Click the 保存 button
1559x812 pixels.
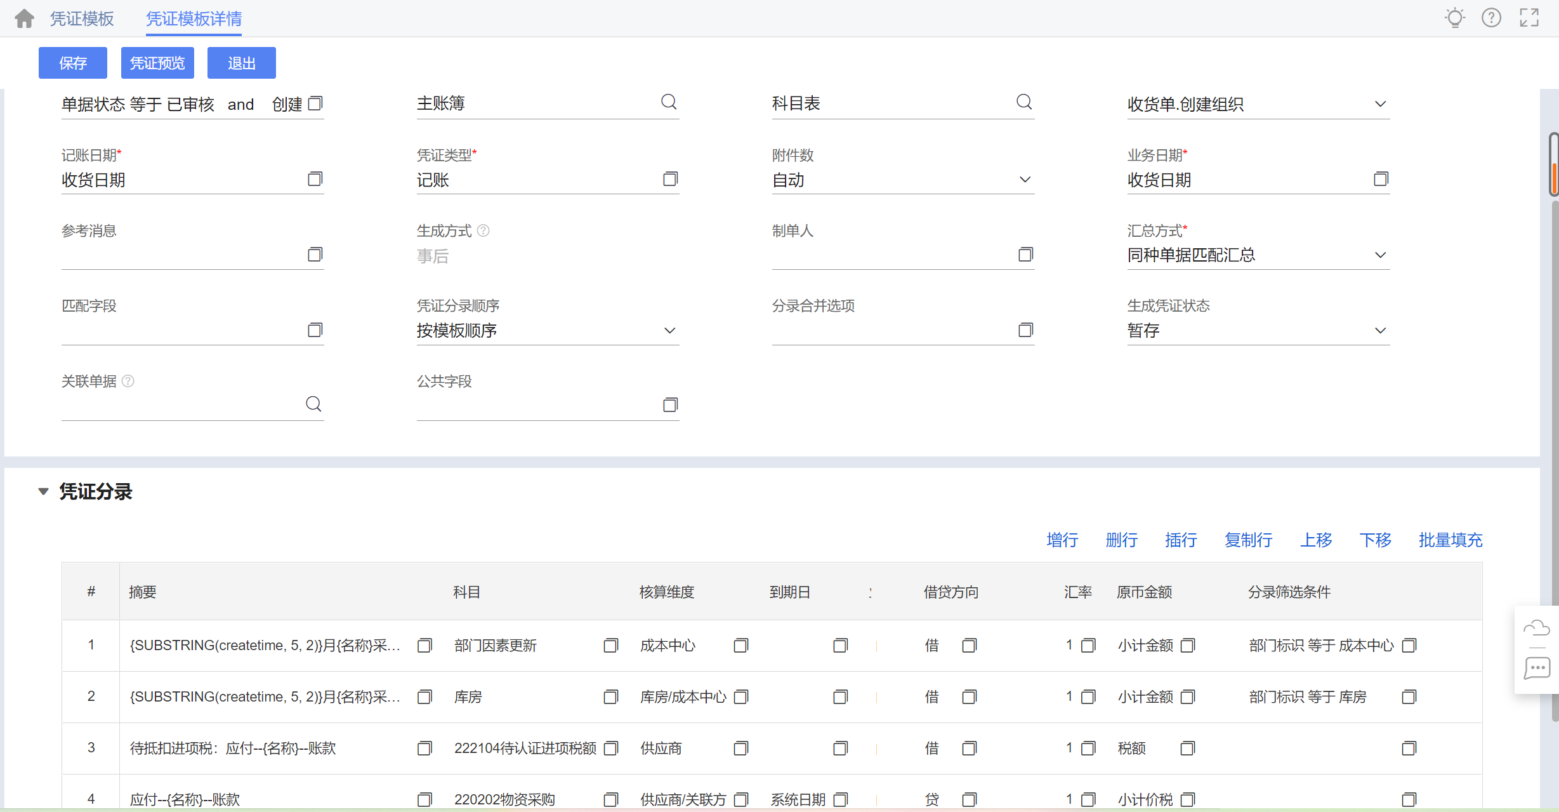click(73, 63)
